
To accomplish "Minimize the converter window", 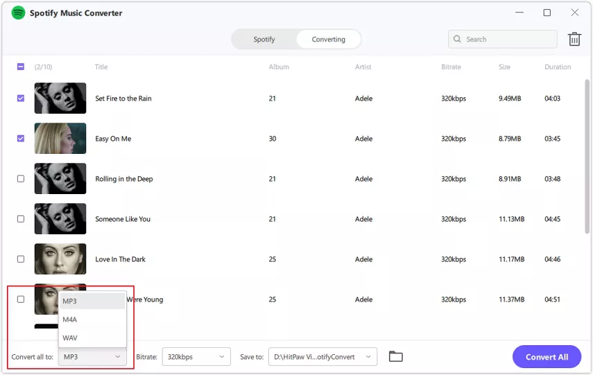I will click(519, 12).
